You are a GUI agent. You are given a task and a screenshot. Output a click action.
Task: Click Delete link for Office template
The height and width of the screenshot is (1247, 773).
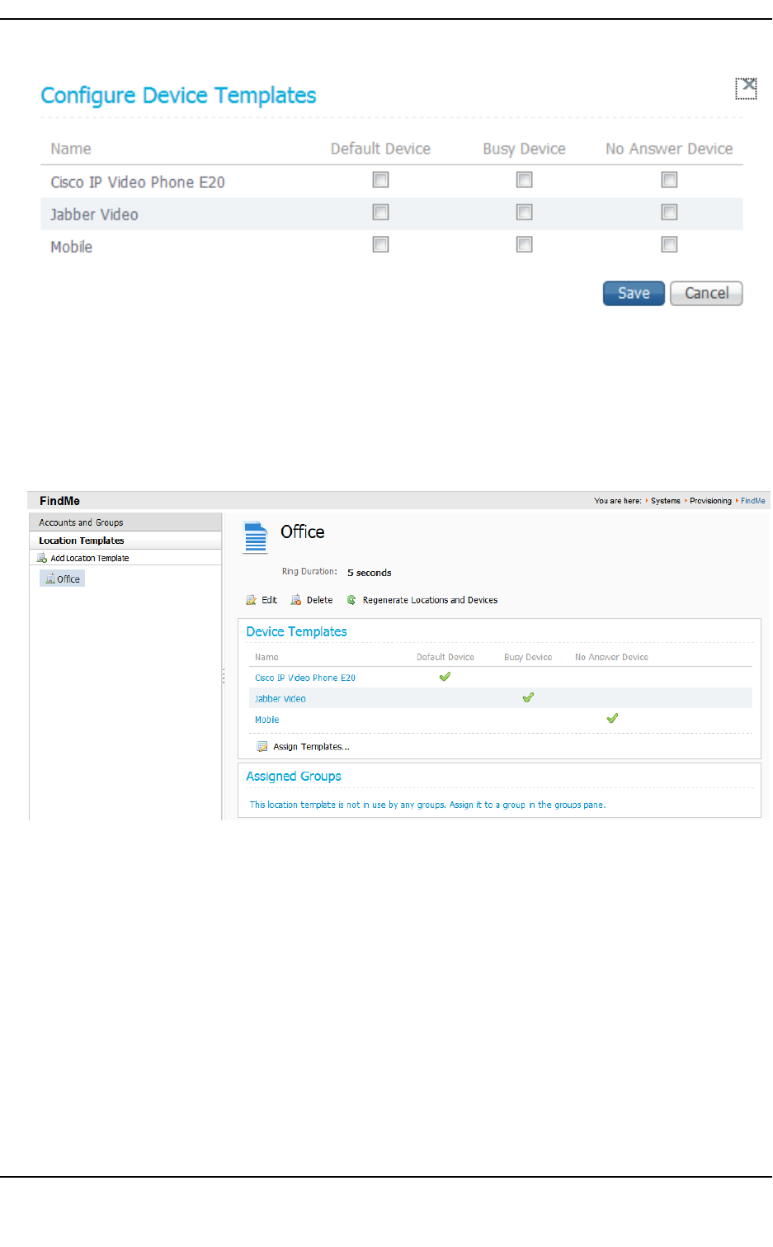(320, 600)
